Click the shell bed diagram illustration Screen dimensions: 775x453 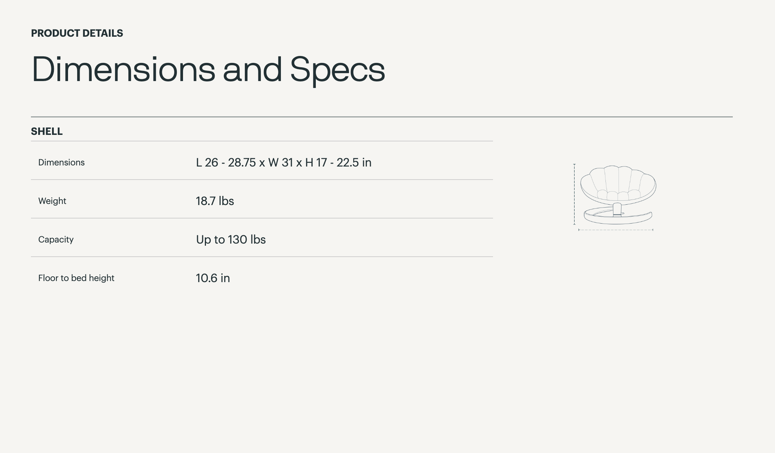(x=617, y=195)
